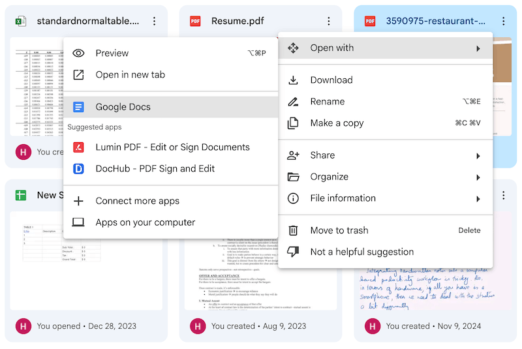This screenshot has height=349, width=522.
Task: Open more actions for the handwritten notes card
Action: coord(503,195)
